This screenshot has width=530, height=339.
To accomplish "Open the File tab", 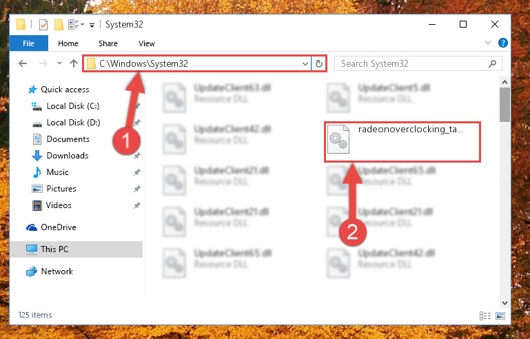I will tap(28, 43).
